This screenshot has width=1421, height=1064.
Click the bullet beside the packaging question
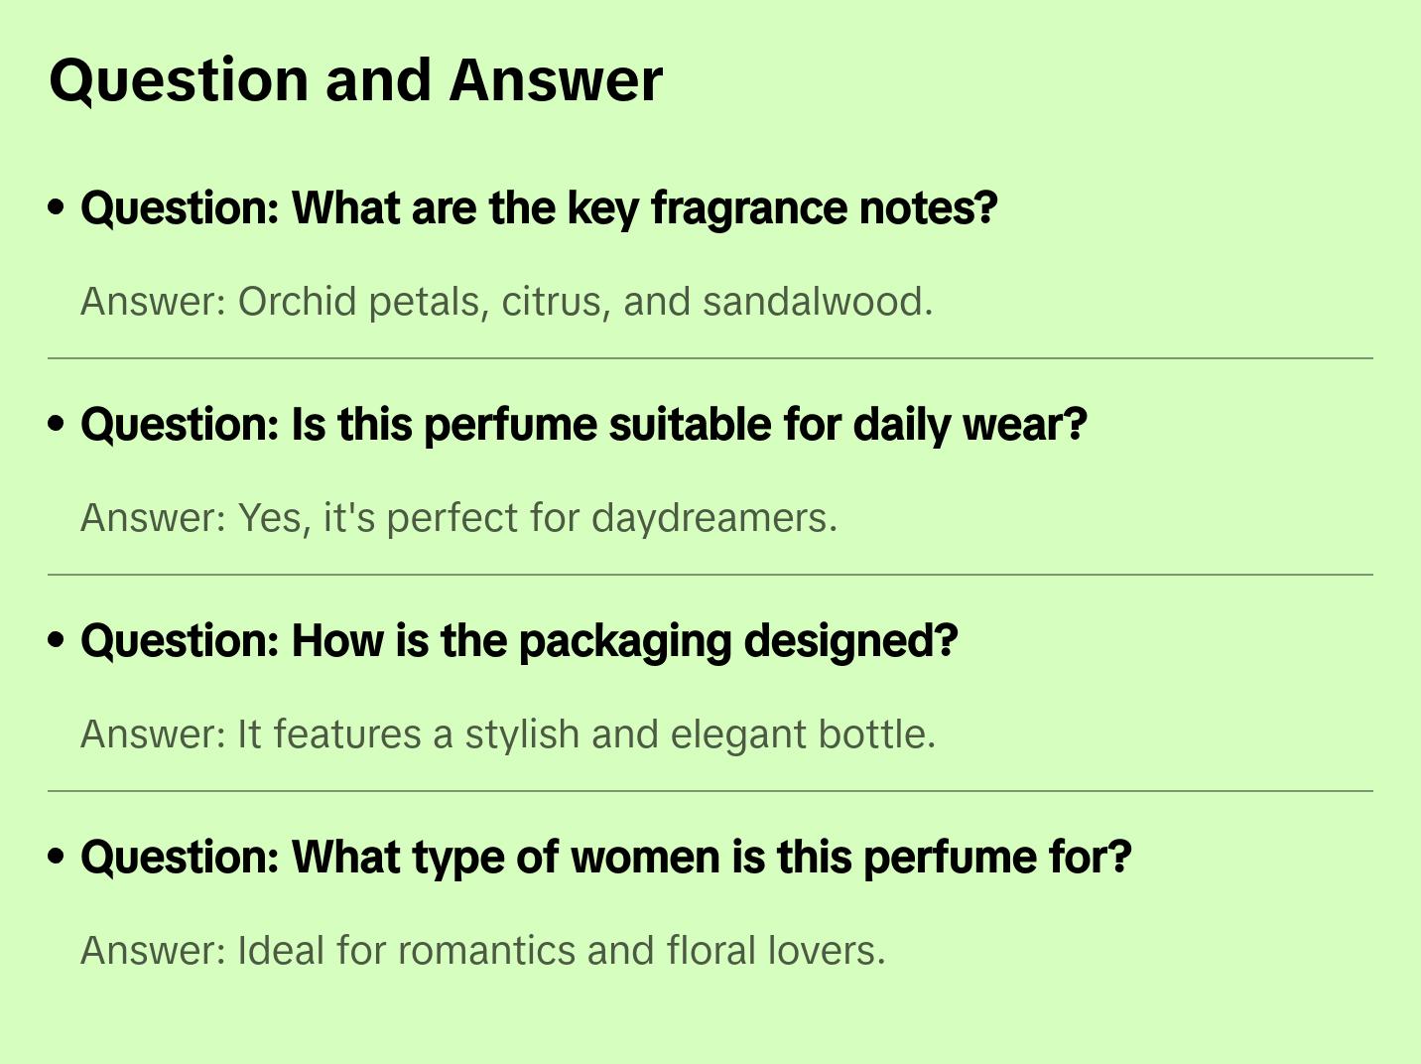coord(57,640)
